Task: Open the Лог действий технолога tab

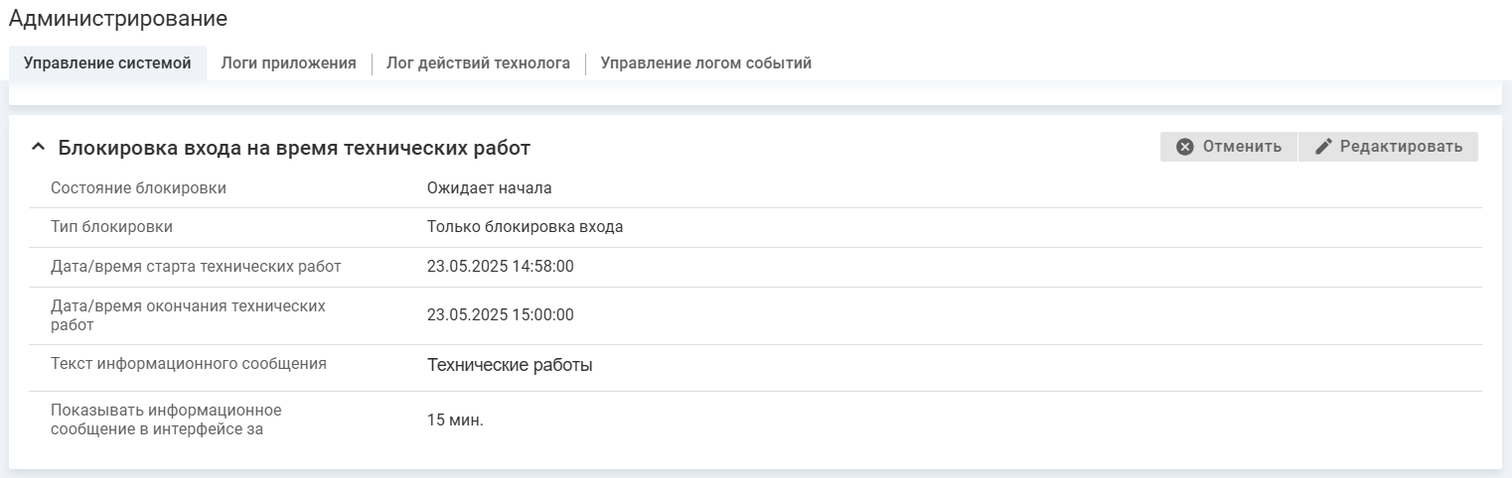Action: pyautogui.click(x=478, y=63)
